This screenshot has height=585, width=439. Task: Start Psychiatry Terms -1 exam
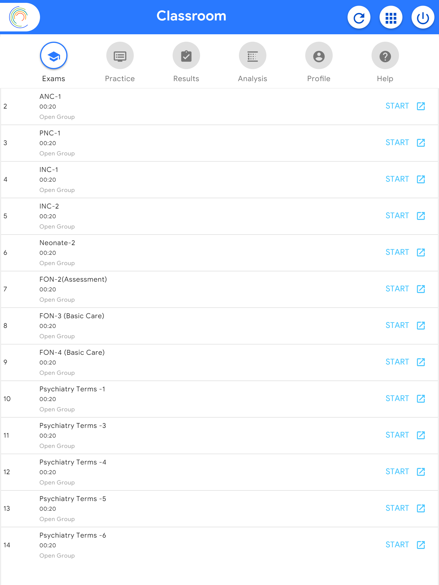[397, 398]
